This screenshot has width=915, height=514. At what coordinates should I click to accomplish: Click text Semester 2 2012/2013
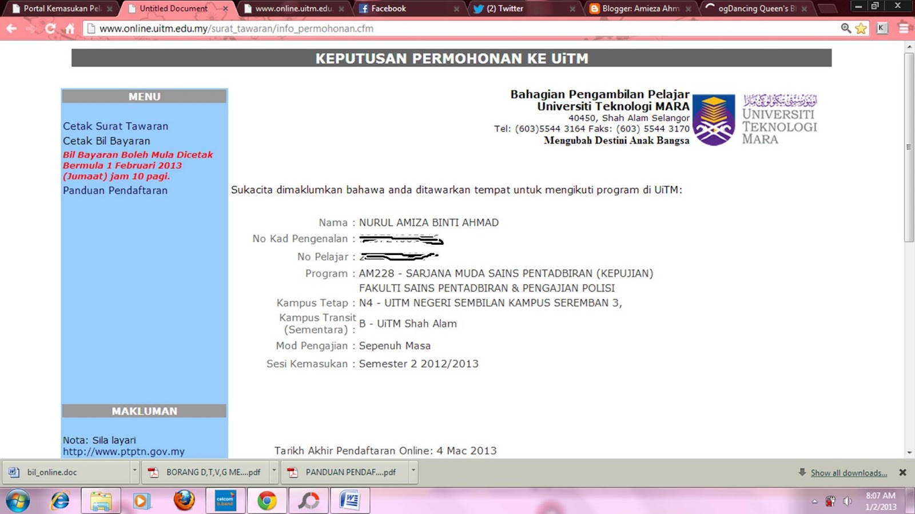point(419,364)
